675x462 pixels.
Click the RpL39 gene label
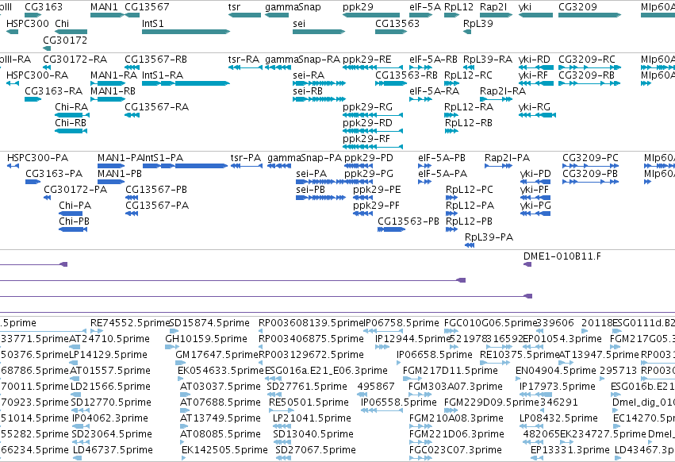pos(478,23)
